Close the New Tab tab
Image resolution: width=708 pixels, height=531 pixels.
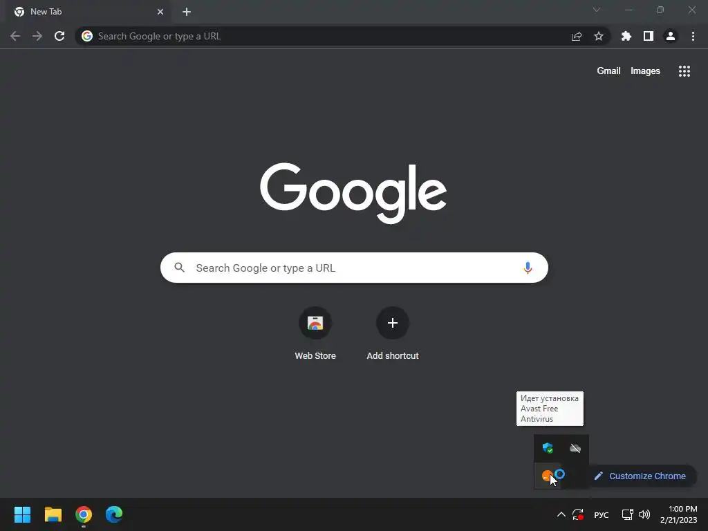coord(160,12)
